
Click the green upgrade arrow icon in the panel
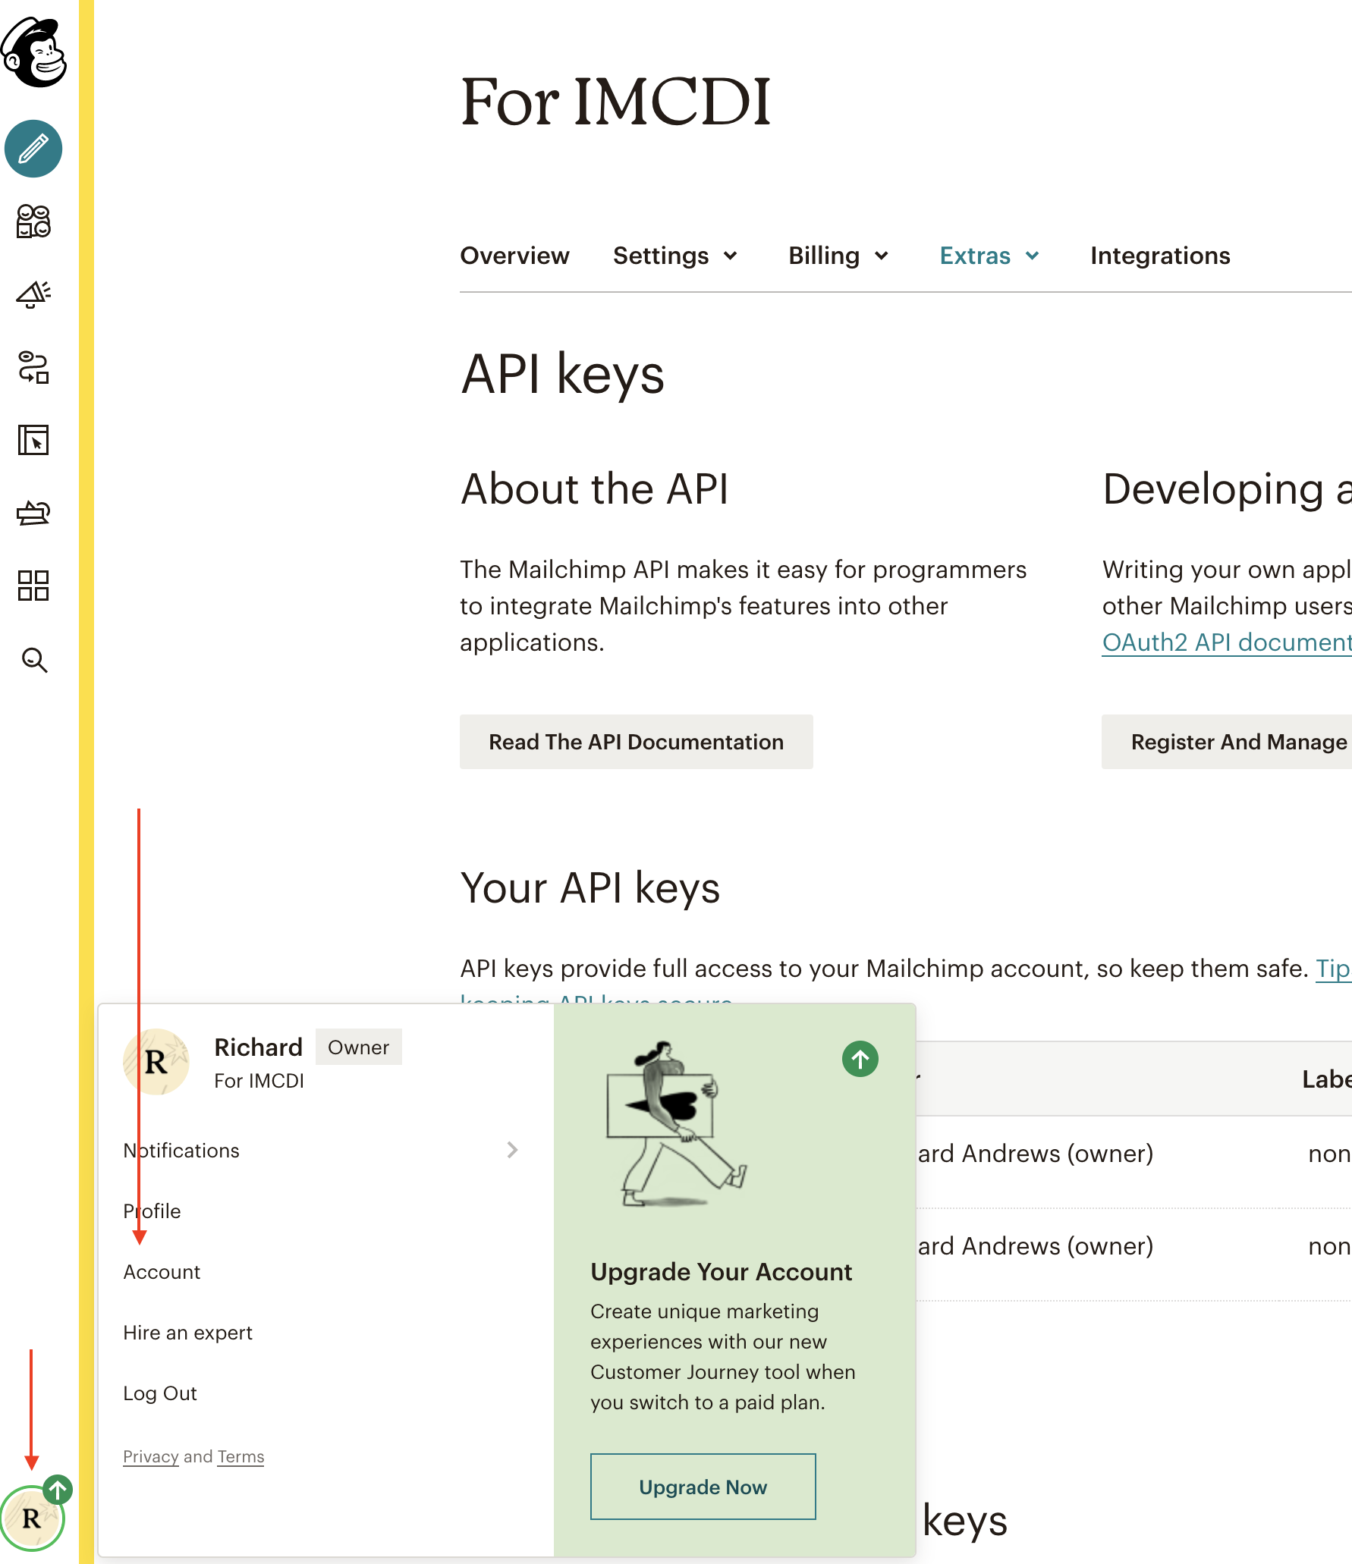tap(860, 1059)
